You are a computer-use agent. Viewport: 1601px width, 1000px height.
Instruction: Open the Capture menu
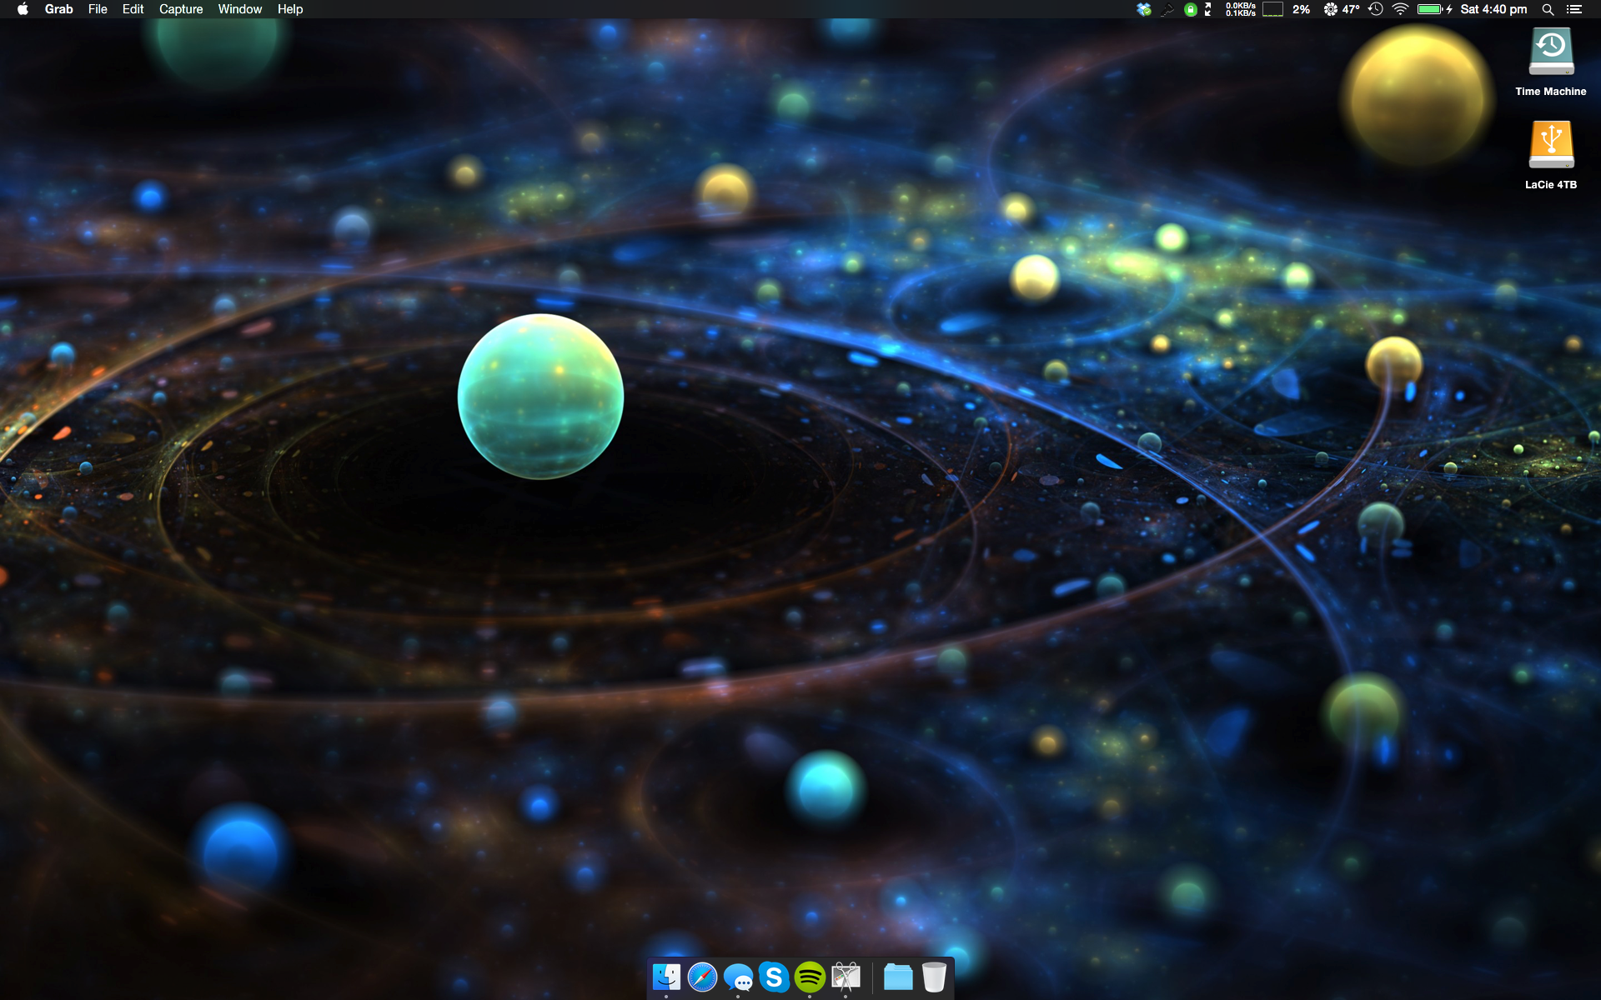pyautogui.click(x=181, y=9)
